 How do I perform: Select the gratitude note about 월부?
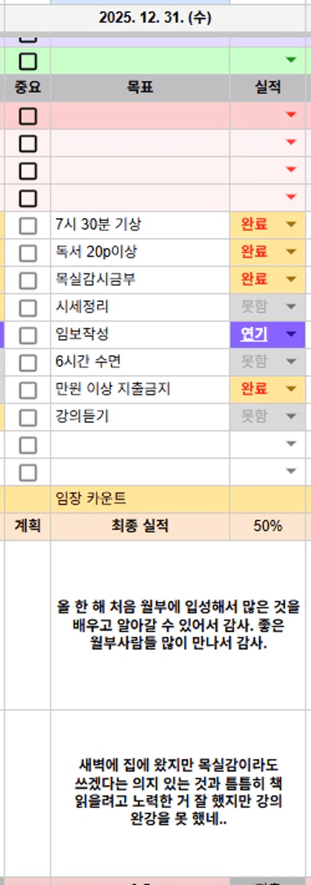178,625
